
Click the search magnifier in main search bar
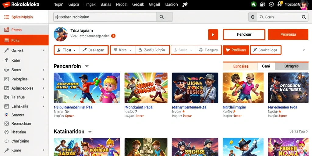point(161,17)
